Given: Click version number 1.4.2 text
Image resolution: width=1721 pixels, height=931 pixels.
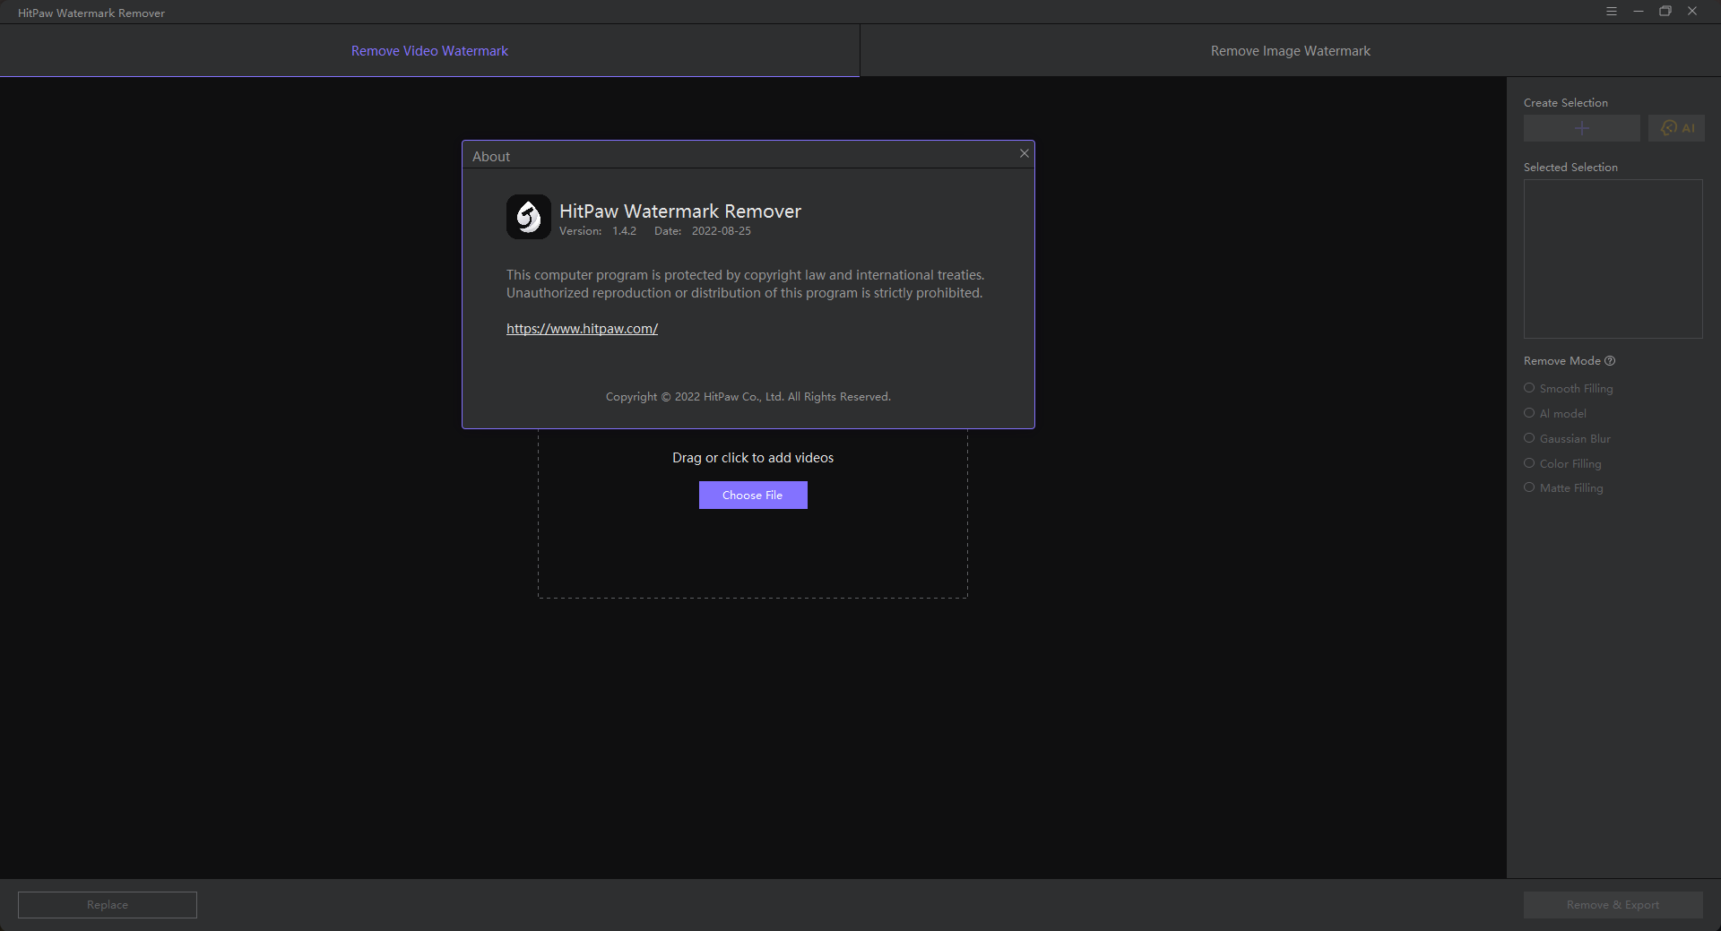Looking at the screenshot, I should coord(624,231).
